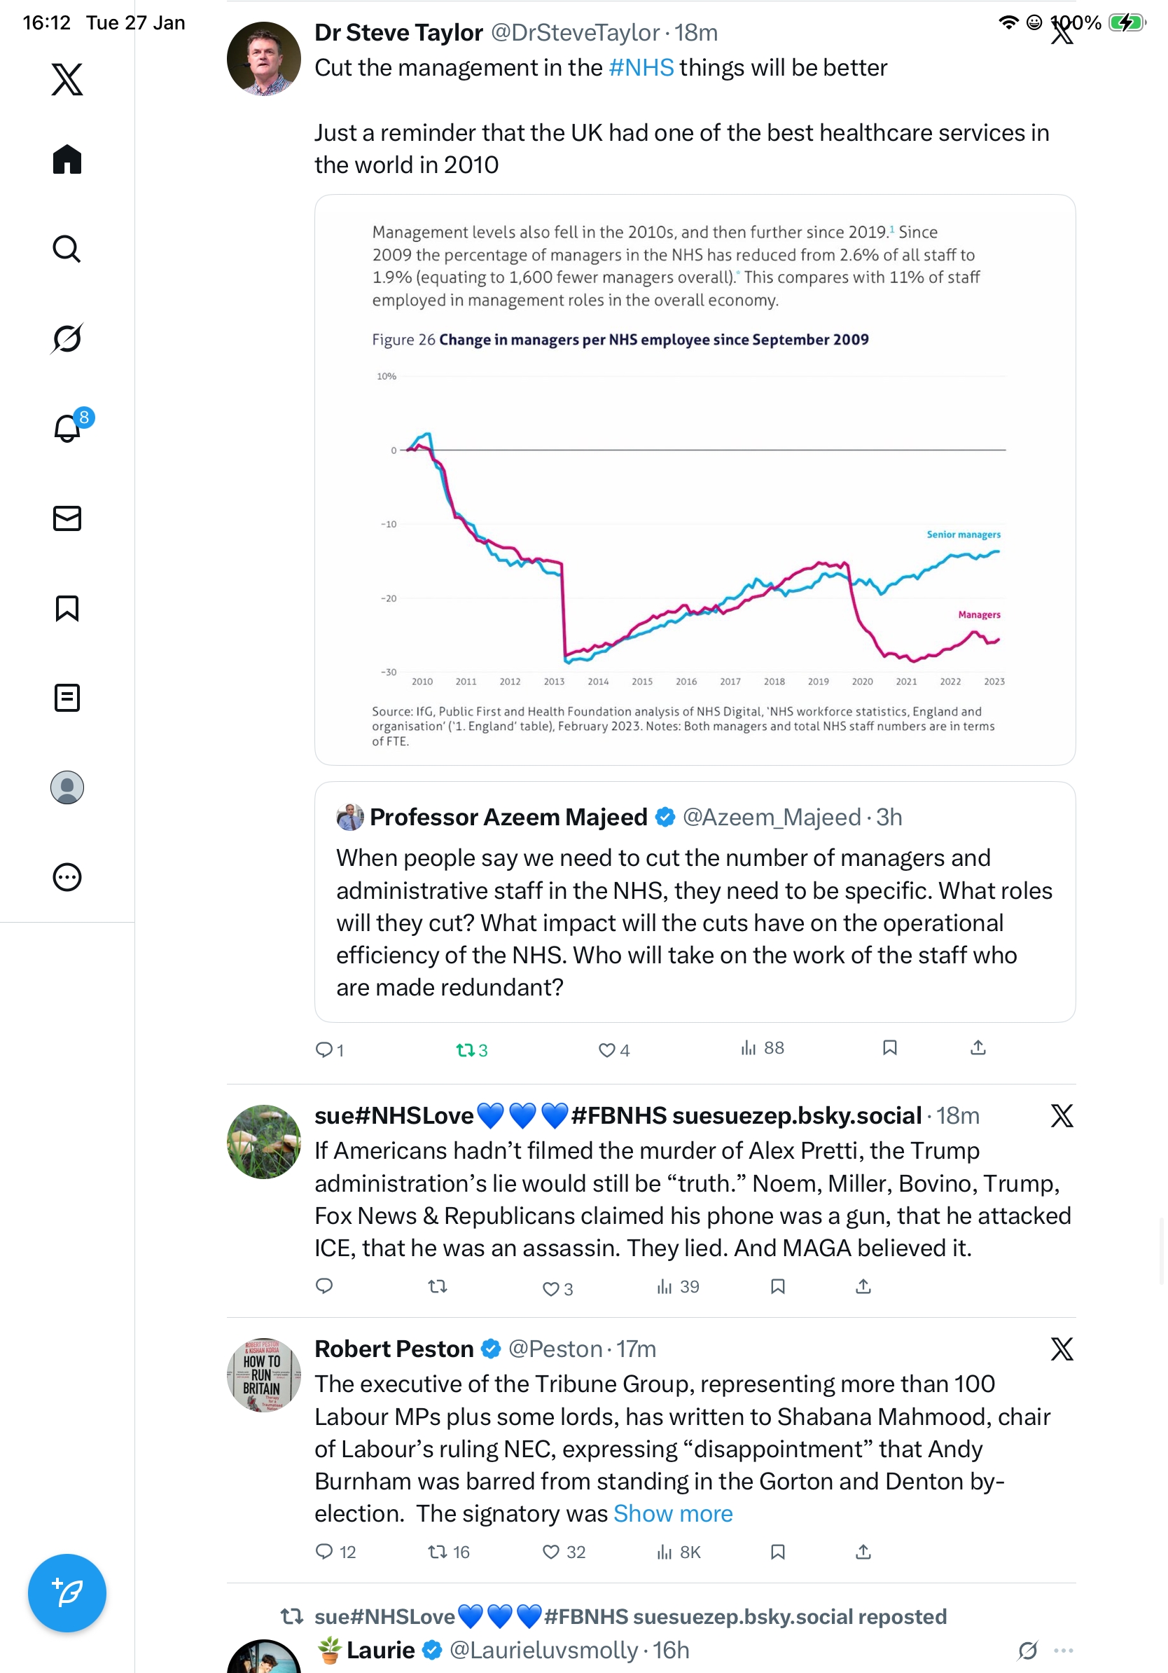Screen dimensions: 1168x1673
Task: Open the NHS managers chart image
Action: pos(694,479)
